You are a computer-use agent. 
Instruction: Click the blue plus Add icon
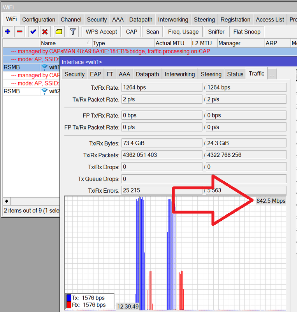pos(8,32)
